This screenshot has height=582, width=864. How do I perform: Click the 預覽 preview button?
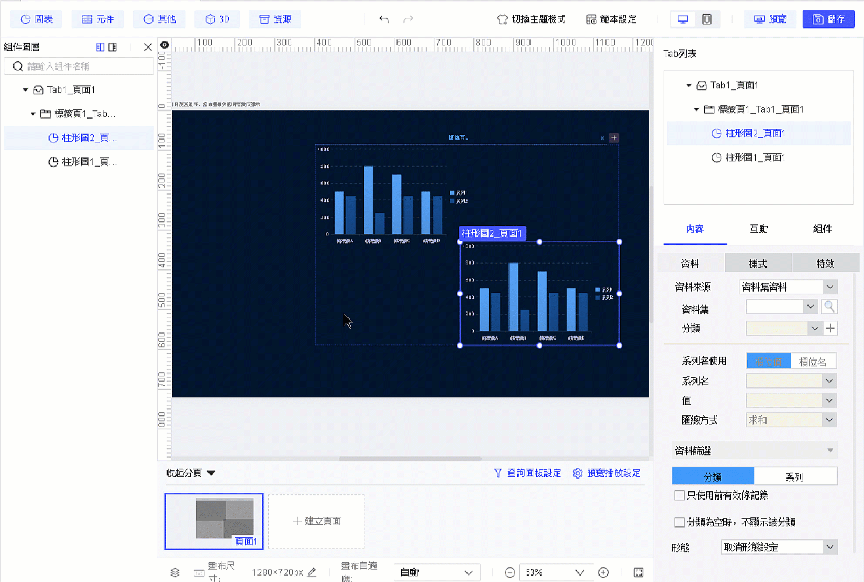pyautogui.click(x=770, y=19)
